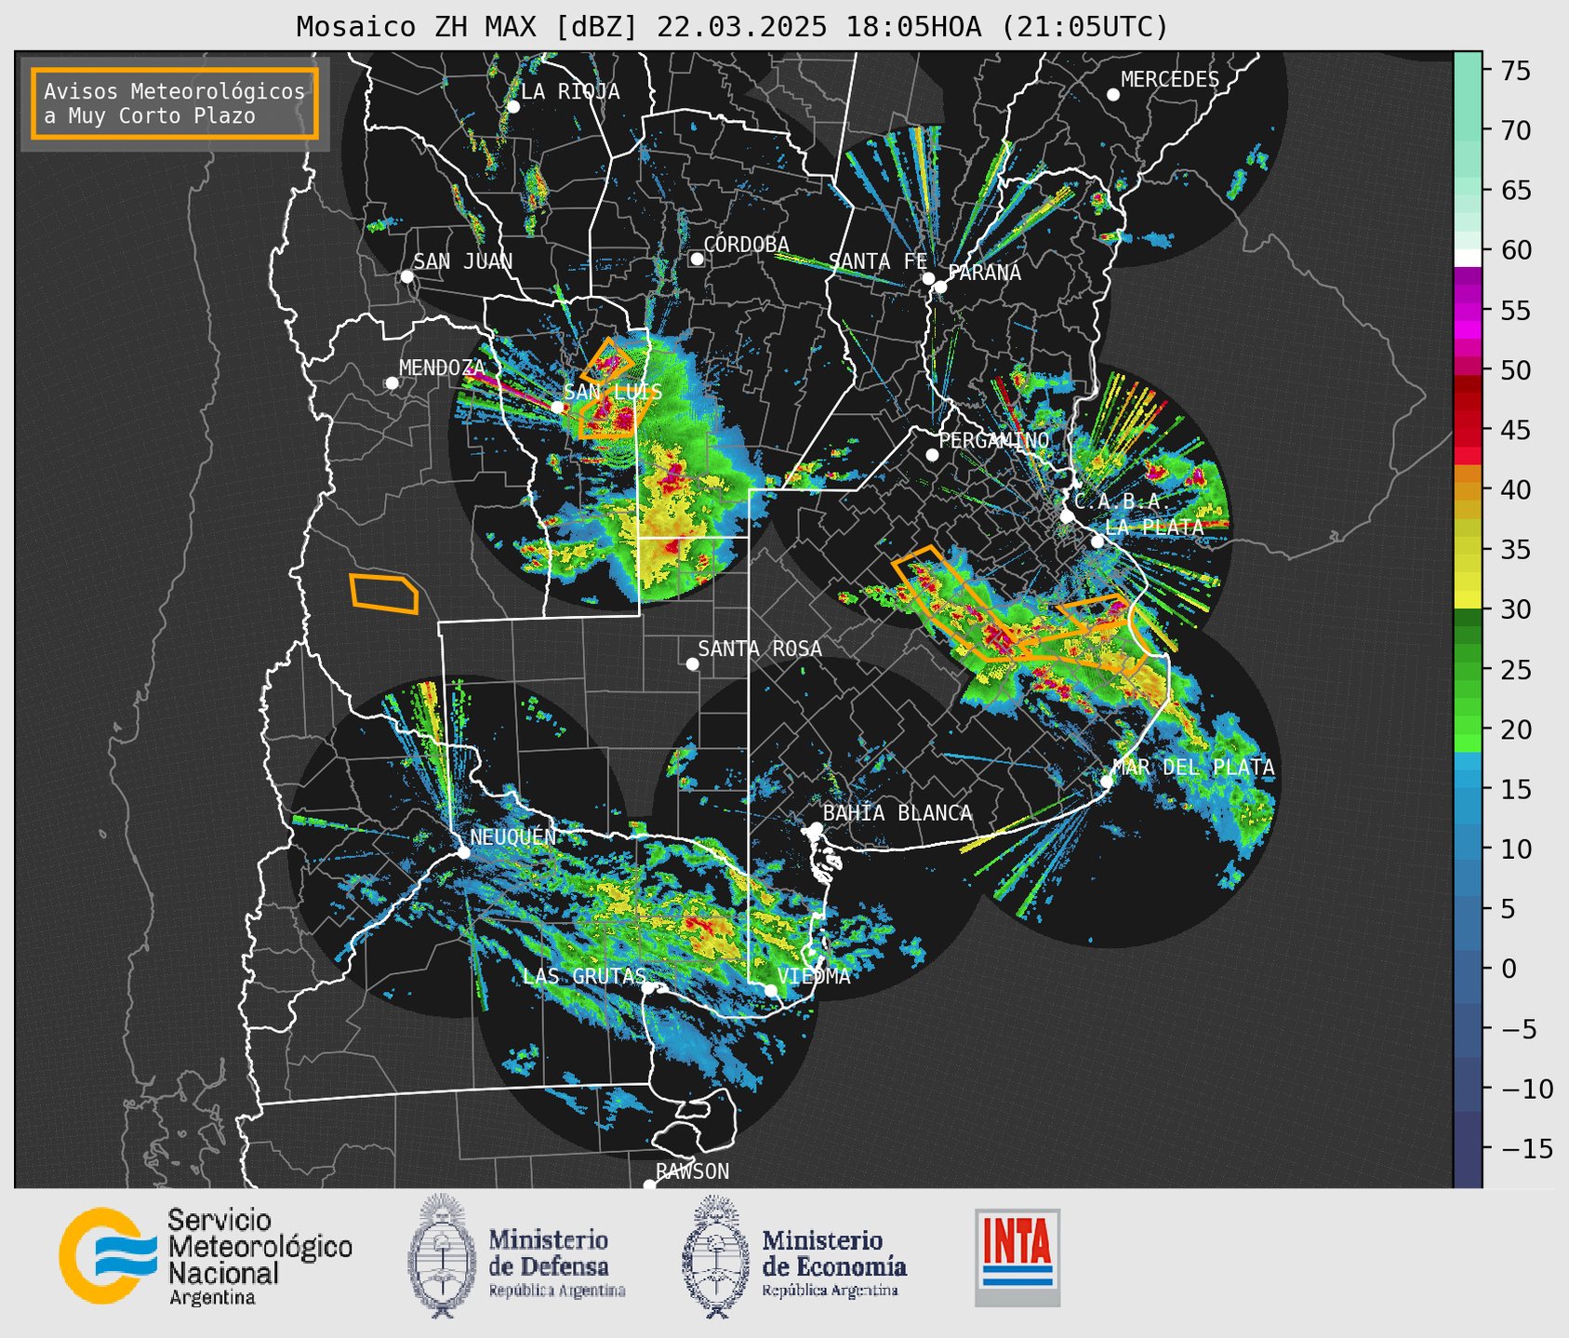Click the yellow 30 dBZ color band
This screenshot has height=1338, width=1569.
coord(1468,600)
